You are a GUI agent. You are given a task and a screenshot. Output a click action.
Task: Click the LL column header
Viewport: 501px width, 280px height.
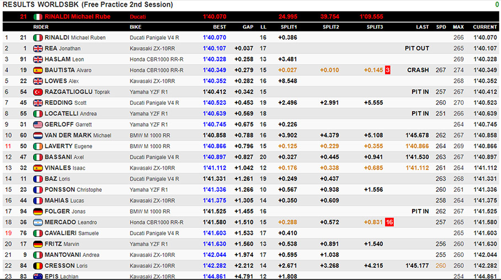[263, 27]
